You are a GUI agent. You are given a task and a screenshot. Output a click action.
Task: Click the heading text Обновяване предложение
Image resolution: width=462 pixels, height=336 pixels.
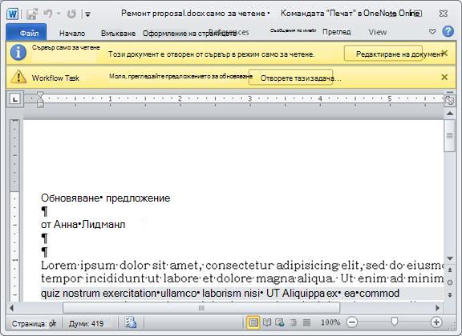click(106, 198)
